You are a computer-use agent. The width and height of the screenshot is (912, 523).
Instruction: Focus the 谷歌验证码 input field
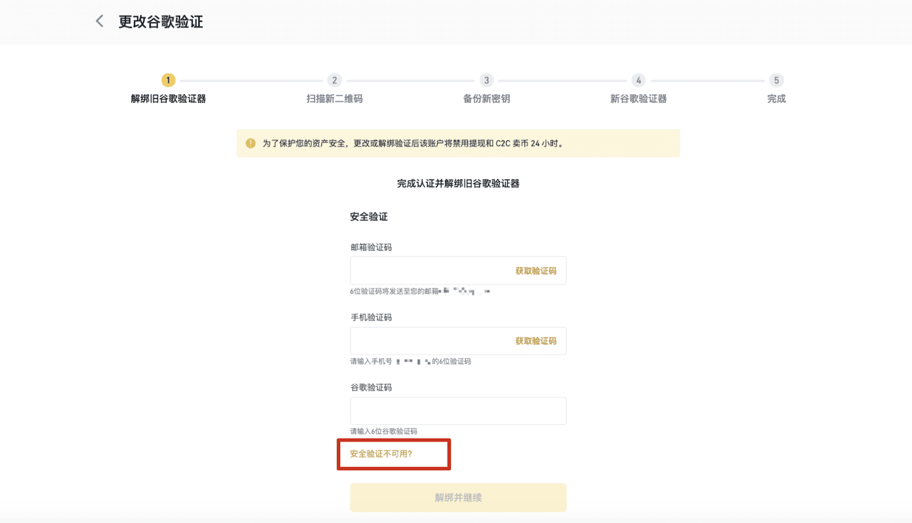click(458, 411)
